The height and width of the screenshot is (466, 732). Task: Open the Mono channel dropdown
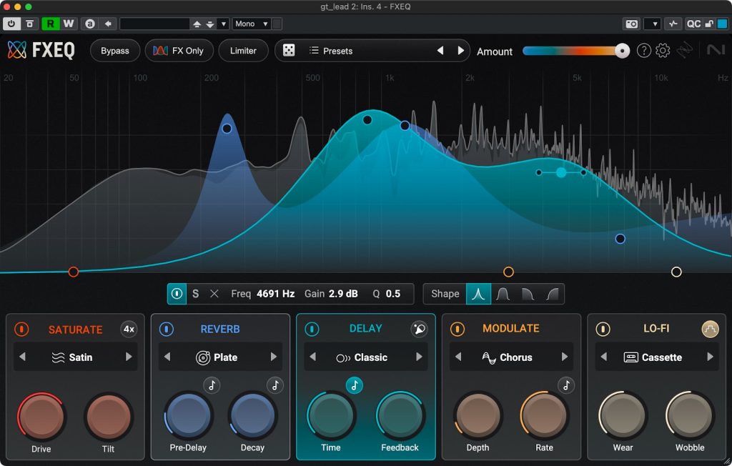tap(251, 24)
